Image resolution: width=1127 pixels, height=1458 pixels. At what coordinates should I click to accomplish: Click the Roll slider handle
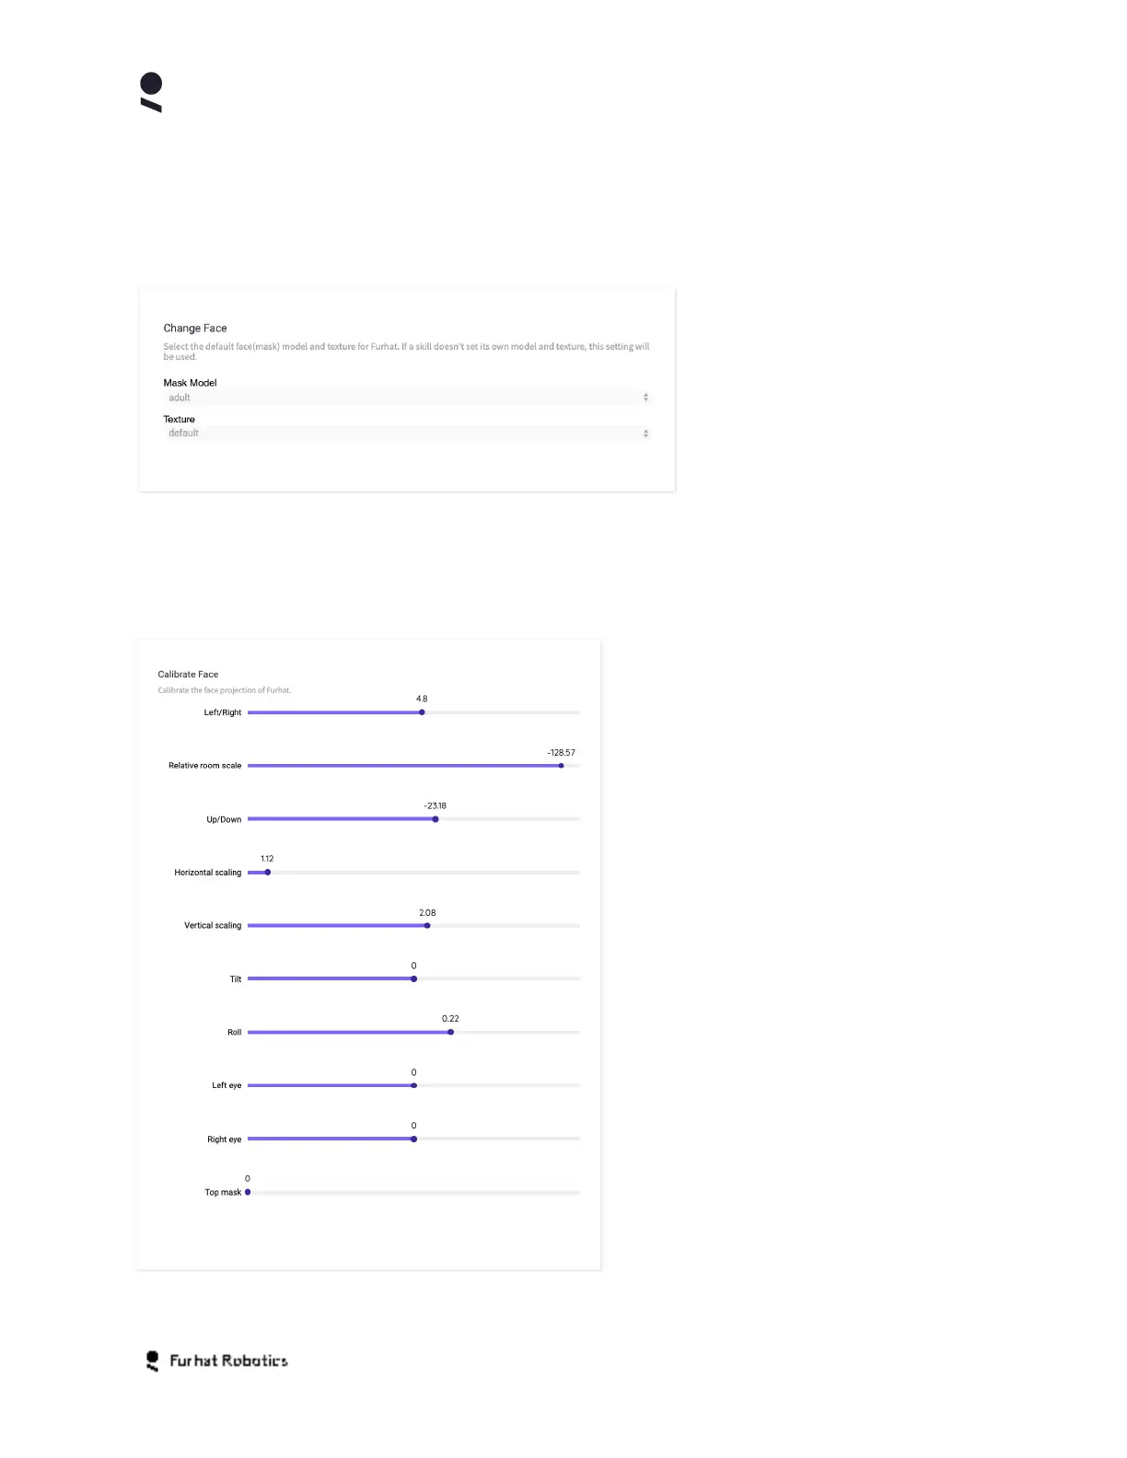pos(450,1033)
